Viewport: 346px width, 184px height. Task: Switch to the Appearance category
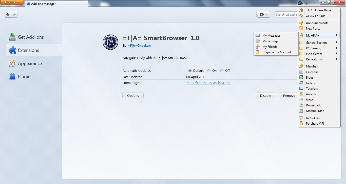(x=34, y=63)
